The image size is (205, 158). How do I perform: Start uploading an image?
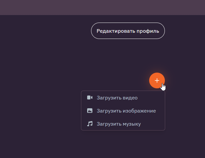point(126,111)
